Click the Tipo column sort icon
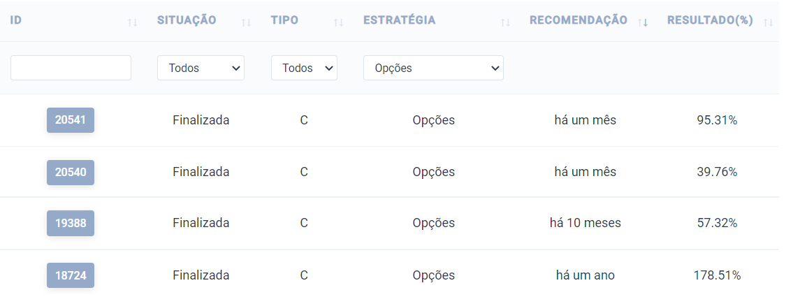793x297 pixels. pyautogui.click(x=339, y=22)
